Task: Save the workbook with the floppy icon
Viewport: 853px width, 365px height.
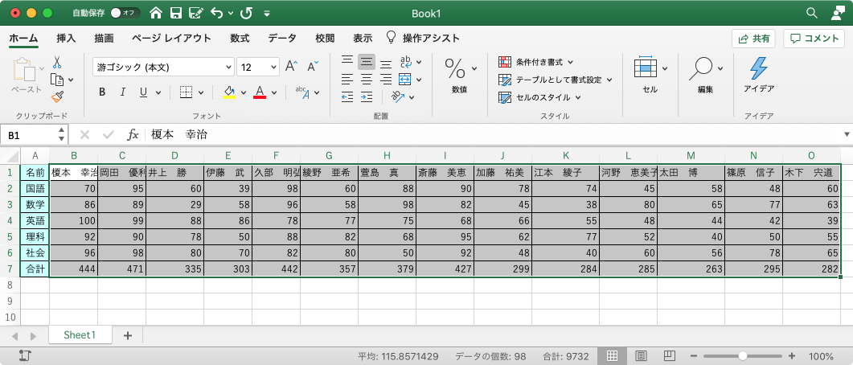Action: click(x=175, y=13)
